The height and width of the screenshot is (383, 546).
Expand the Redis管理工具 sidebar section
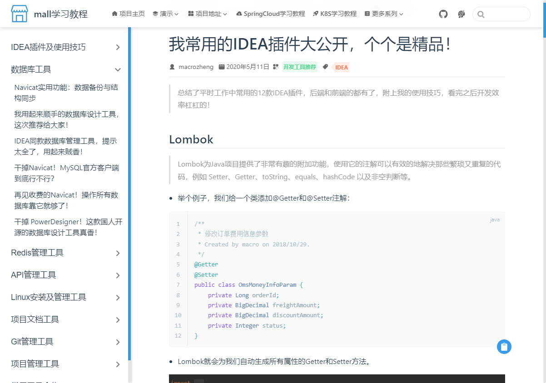coord(66,253)
